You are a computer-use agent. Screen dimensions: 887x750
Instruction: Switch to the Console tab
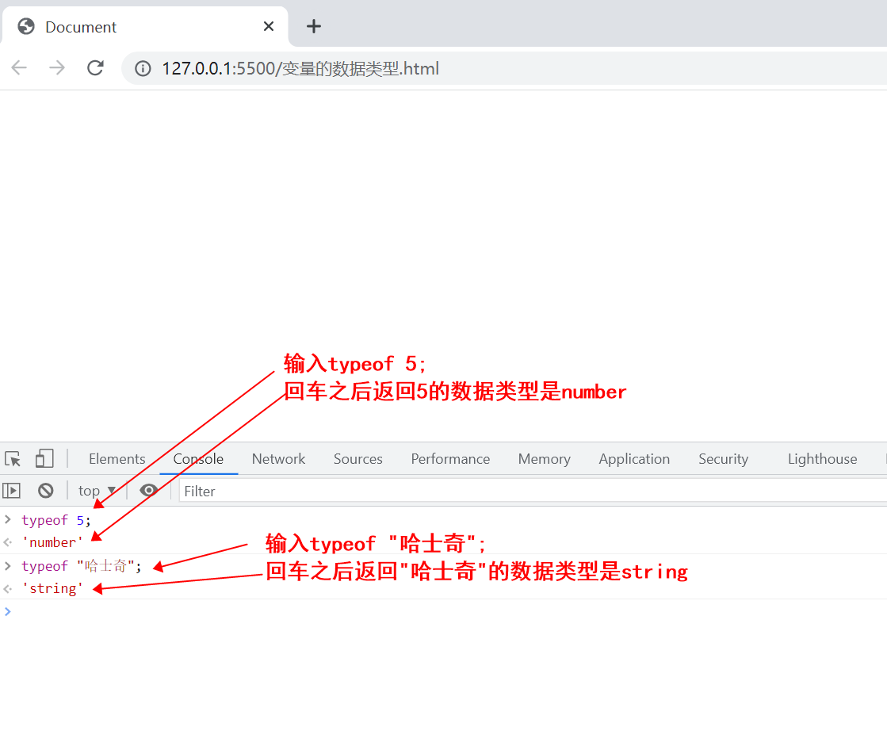pyautogui.click(x=198, y=459)
